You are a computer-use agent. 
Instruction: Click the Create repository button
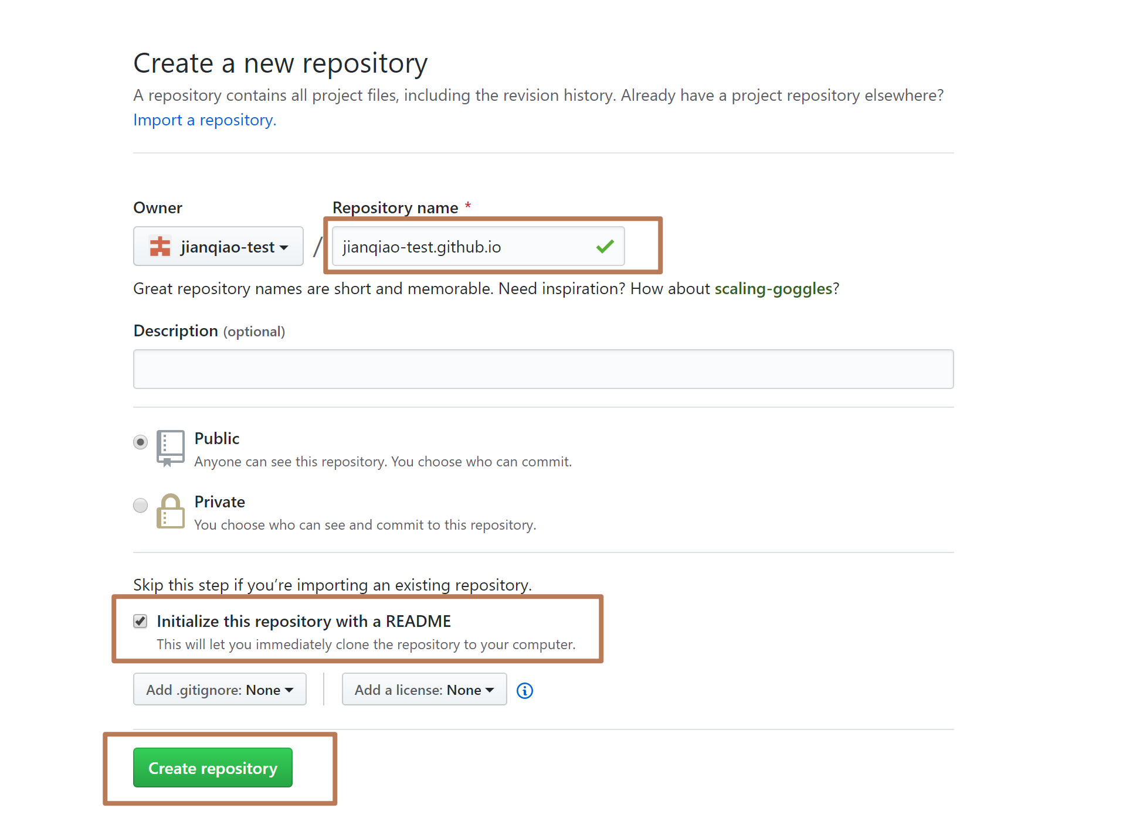[x=213, y=768]
